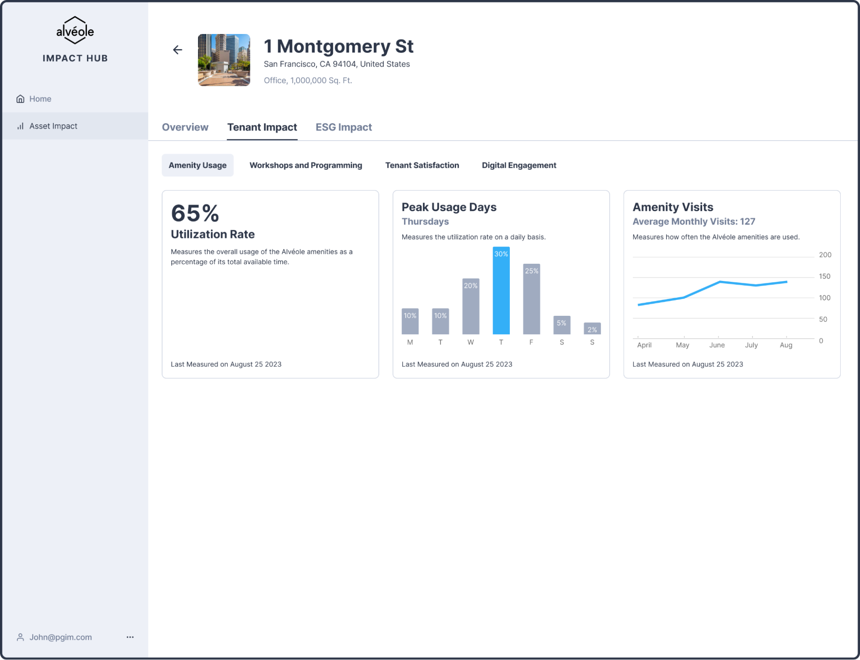Click the user profile icon

click(x=20, y=637)
